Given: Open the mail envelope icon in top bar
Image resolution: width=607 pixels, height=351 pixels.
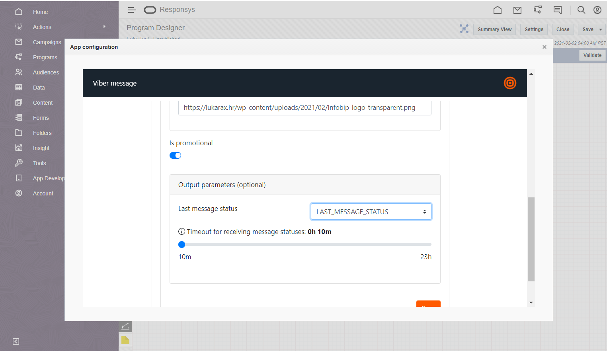Looking at the screenshot, I should point(517,10).
